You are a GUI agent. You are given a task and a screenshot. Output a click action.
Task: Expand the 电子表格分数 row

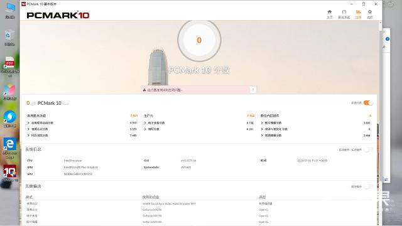[x=155, y=123]
